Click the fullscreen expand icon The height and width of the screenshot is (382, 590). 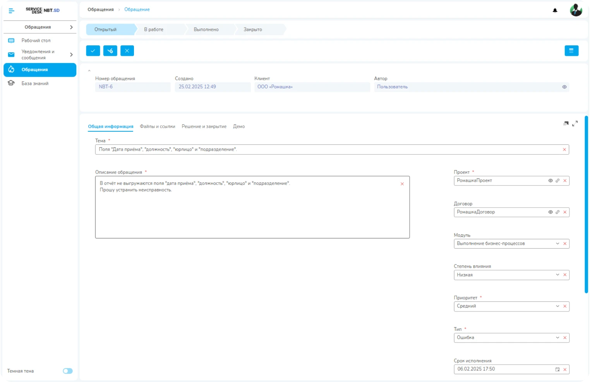click(575, 123)
